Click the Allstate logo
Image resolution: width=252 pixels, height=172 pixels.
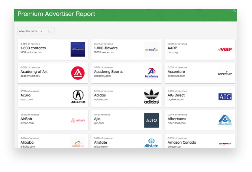151,143
